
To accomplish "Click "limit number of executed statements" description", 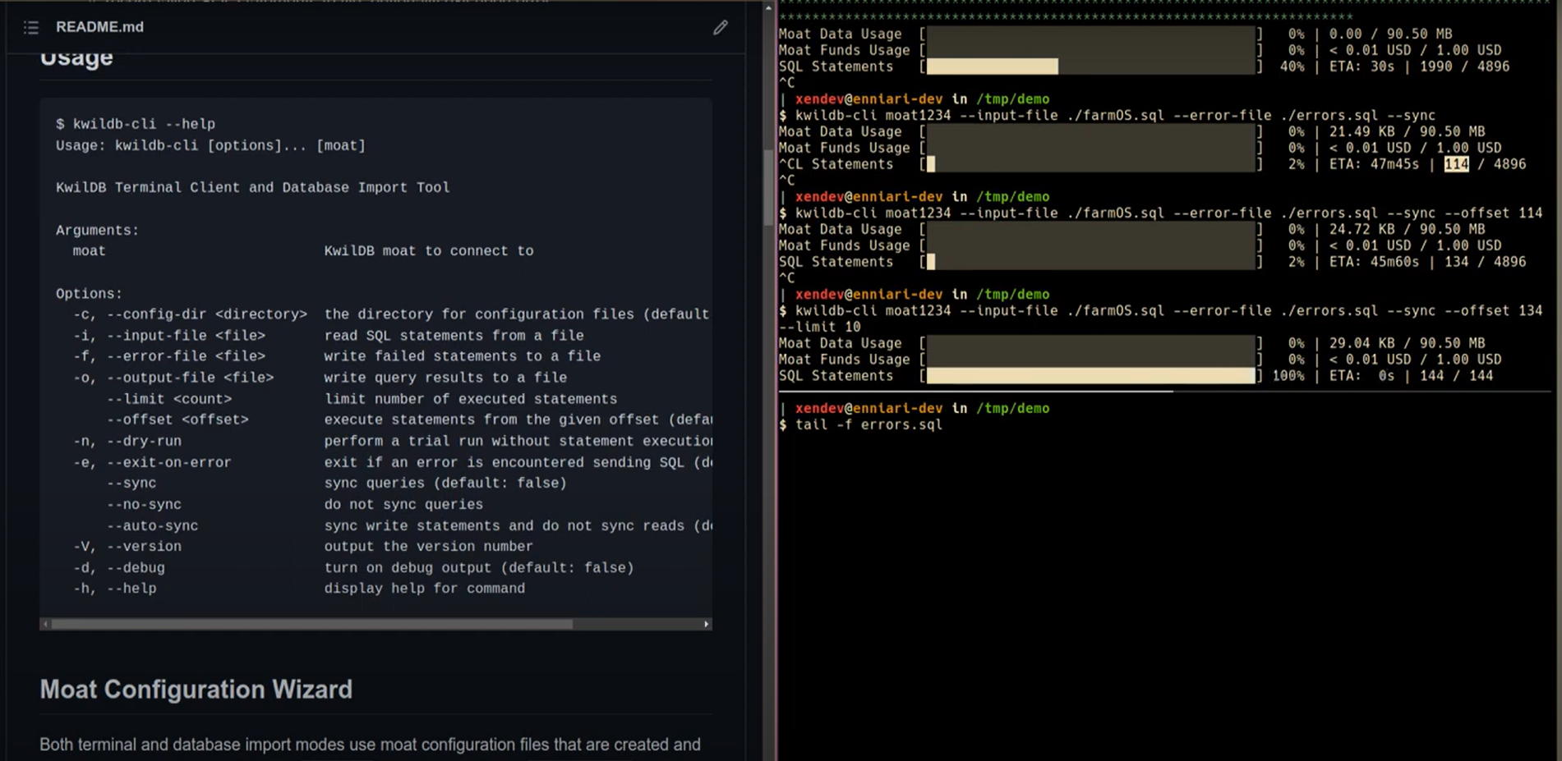I will (x=471, y=399).
